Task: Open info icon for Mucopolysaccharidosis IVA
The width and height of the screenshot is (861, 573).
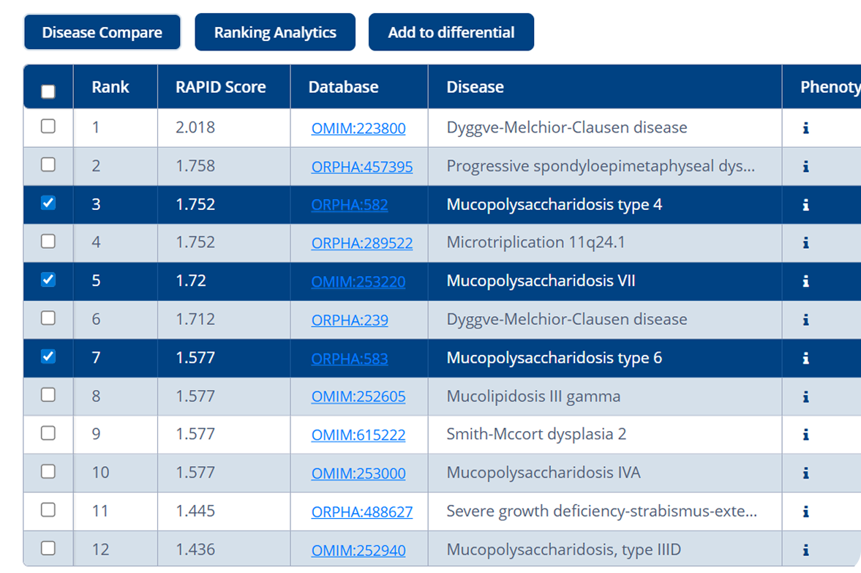Action: [x=805, y=473]
